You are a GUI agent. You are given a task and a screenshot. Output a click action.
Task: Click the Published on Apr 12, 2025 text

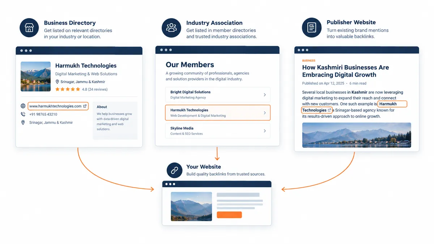[x=323, y=84]
